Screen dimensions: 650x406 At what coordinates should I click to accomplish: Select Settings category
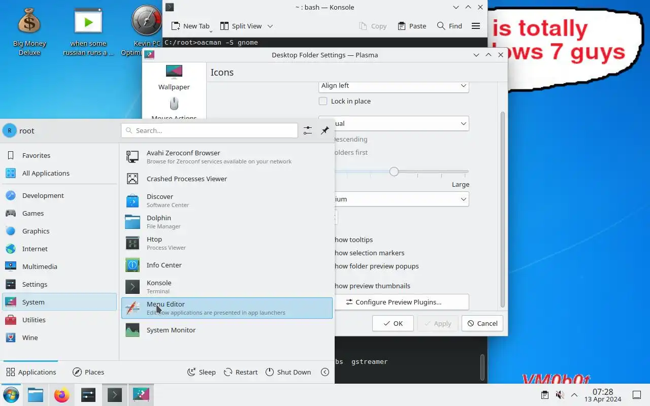click(59, 284)
